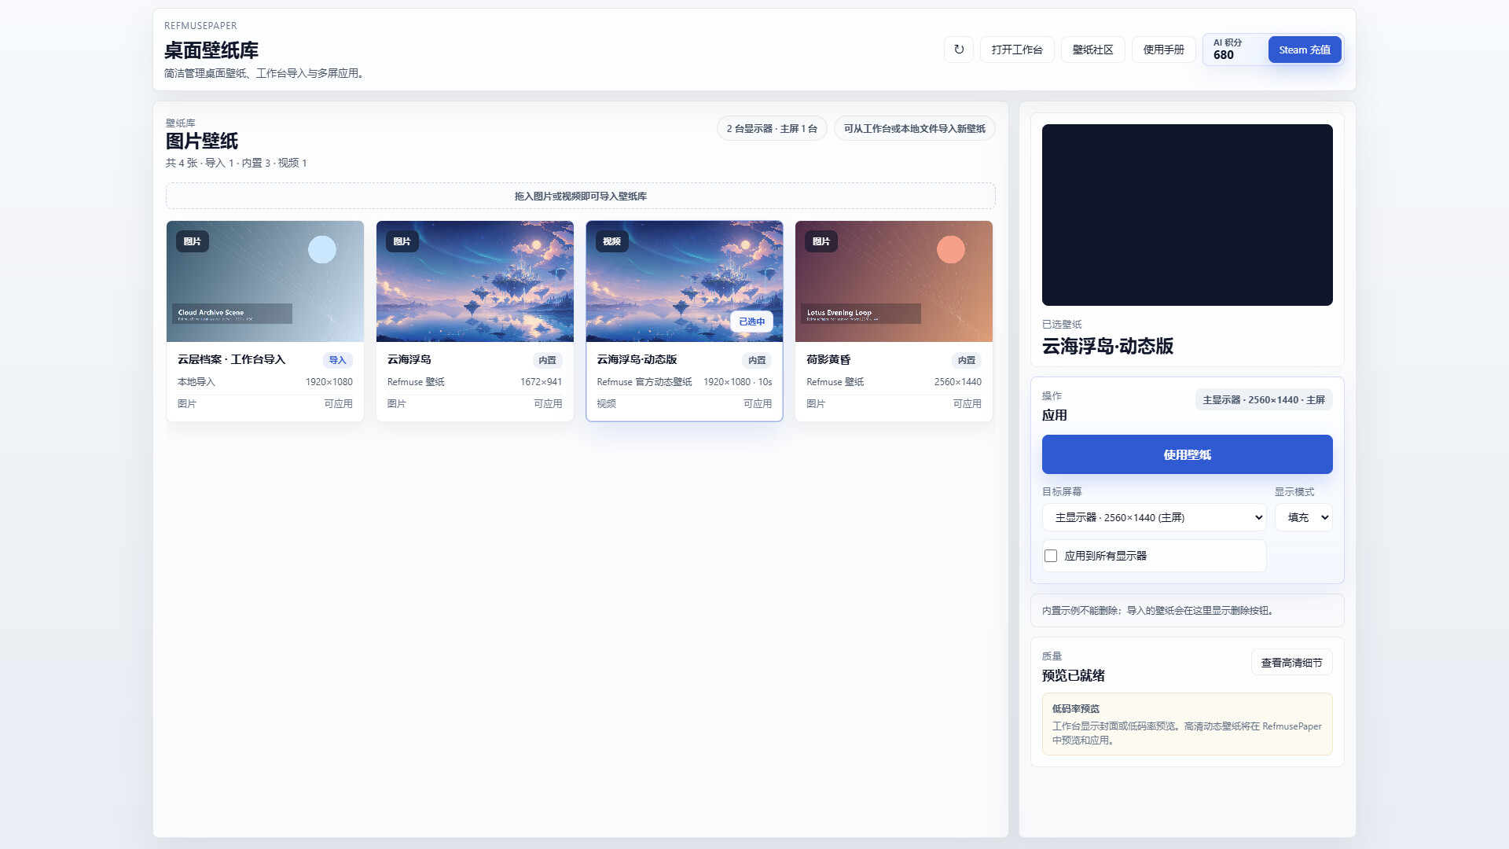Click the refresh icon button
The height and width of the screenshot is (849, 1509).
958,50
